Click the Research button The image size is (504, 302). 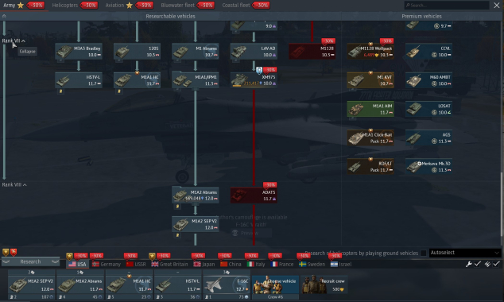30,261
